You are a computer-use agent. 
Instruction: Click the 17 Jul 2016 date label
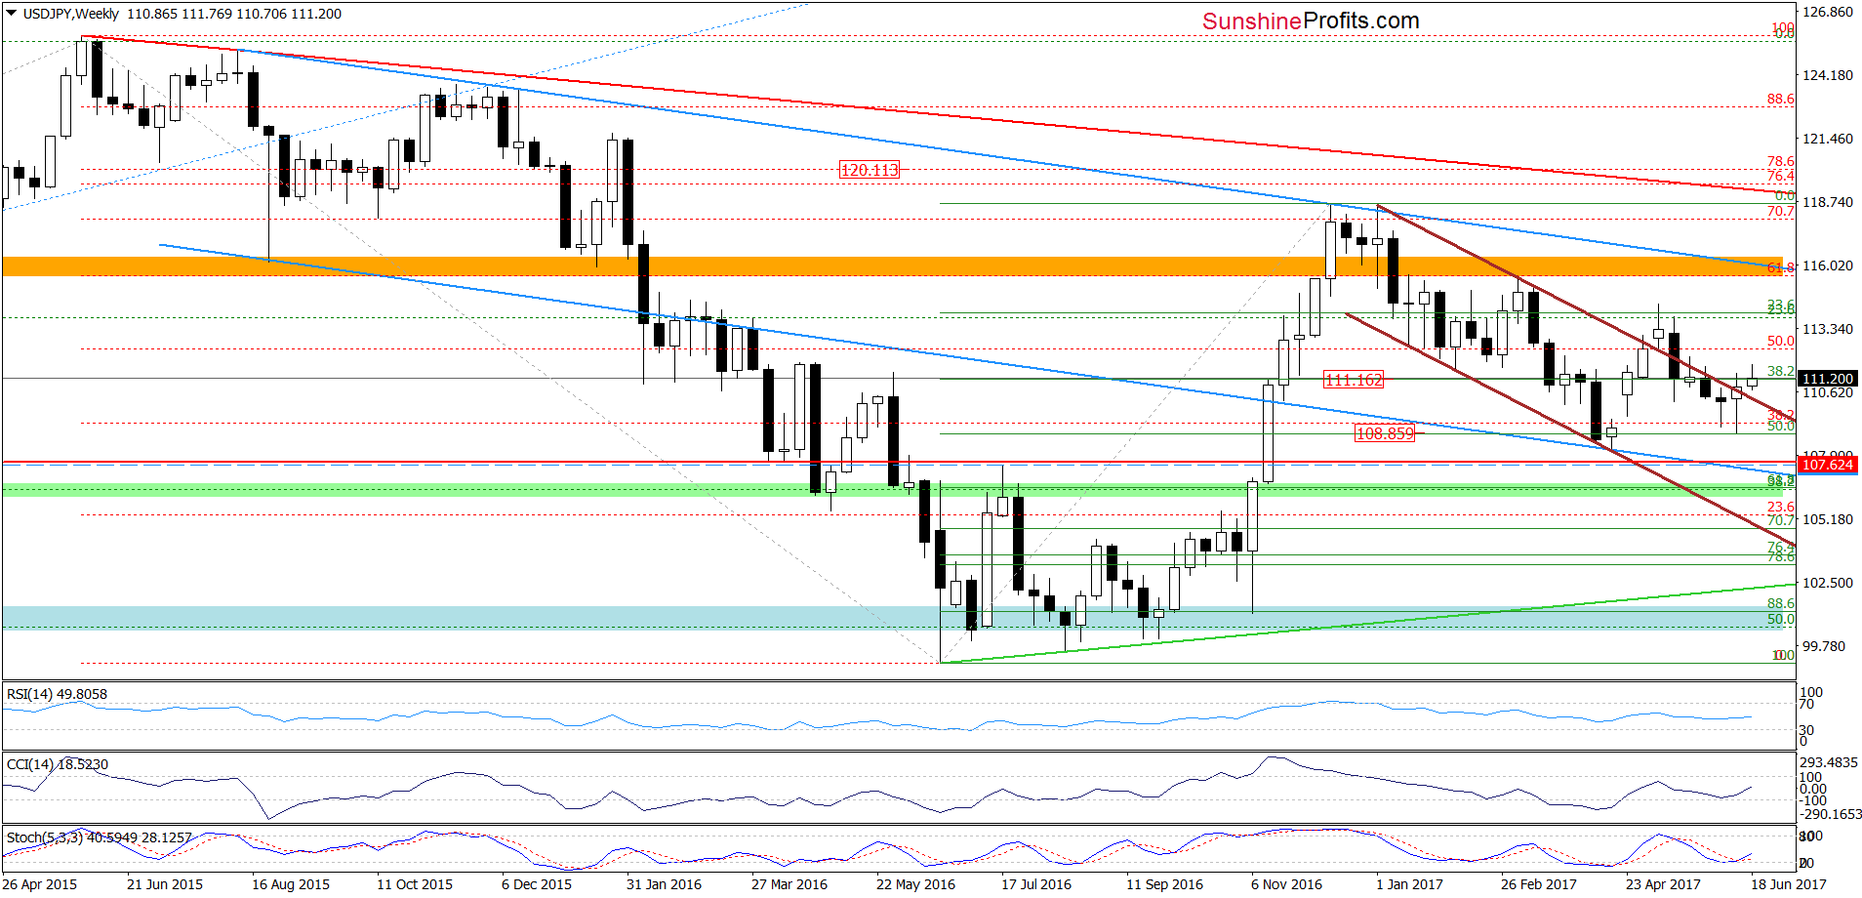click(x=1036, y=884)
